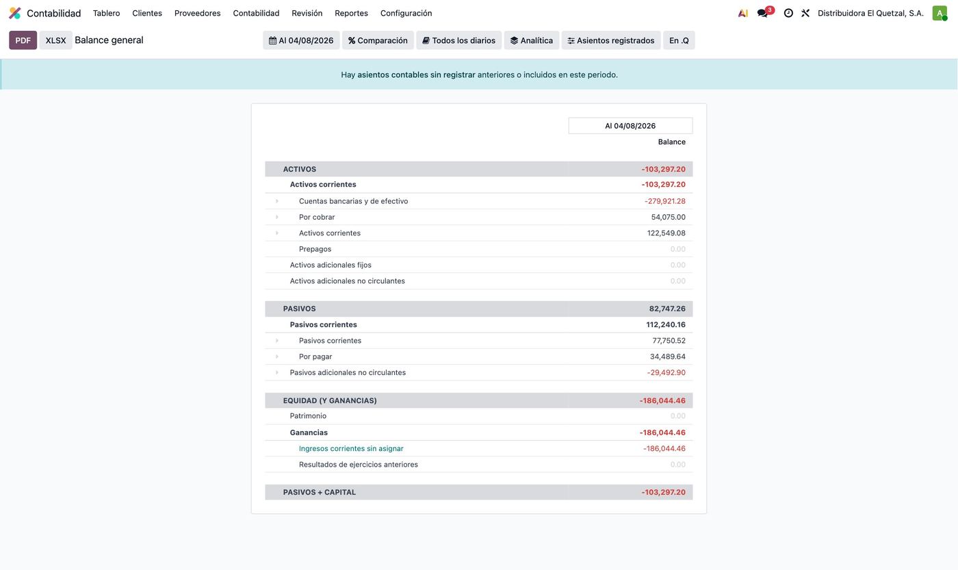This screenshot has height=570, width=958.
Task: Click the Prepagos row label
Action: click(315, 249)
